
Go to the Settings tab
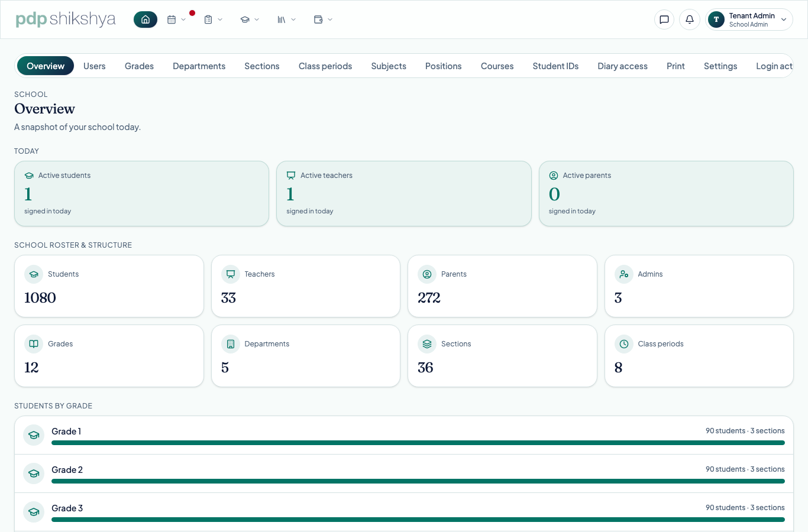pos(720,66)
